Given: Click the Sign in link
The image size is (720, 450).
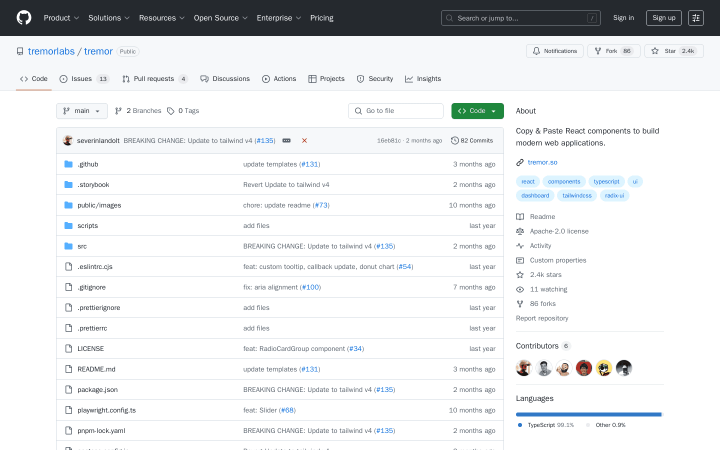Looking at the screenshot, I should coord(623,18).
